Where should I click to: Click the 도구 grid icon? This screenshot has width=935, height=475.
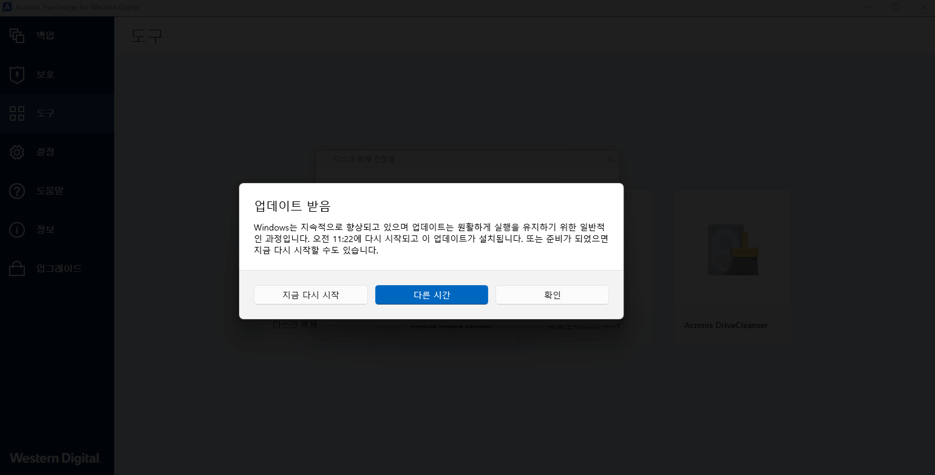(x=17, y=113)
